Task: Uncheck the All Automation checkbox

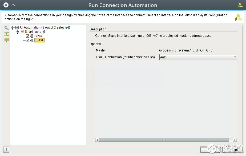Action: [x=17, y=27]
